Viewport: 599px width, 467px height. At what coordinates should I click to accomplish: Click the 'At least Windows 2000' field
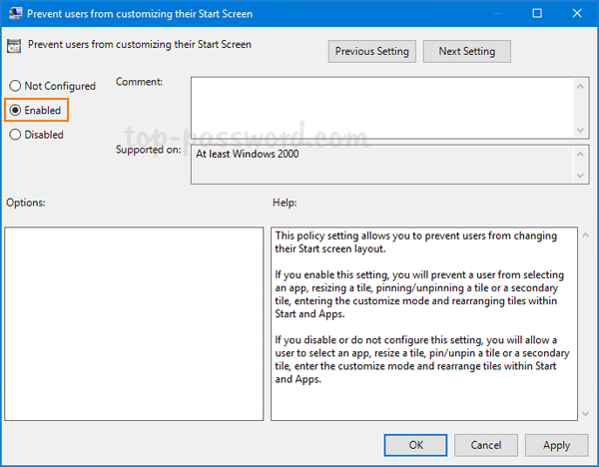pos(379,164)
